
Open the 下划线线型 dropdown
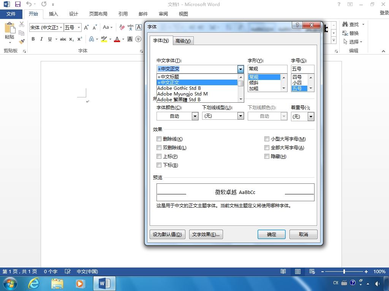240,116
